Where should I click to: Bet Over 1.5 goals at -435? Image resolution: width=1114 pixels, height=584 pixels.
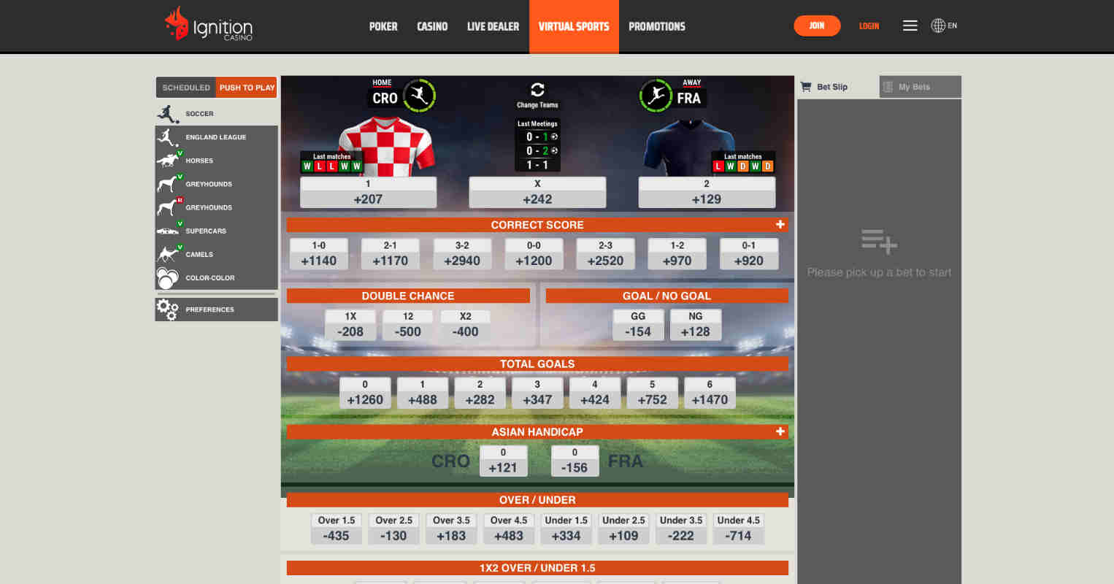pyautogui.click(x=337, y=529)
